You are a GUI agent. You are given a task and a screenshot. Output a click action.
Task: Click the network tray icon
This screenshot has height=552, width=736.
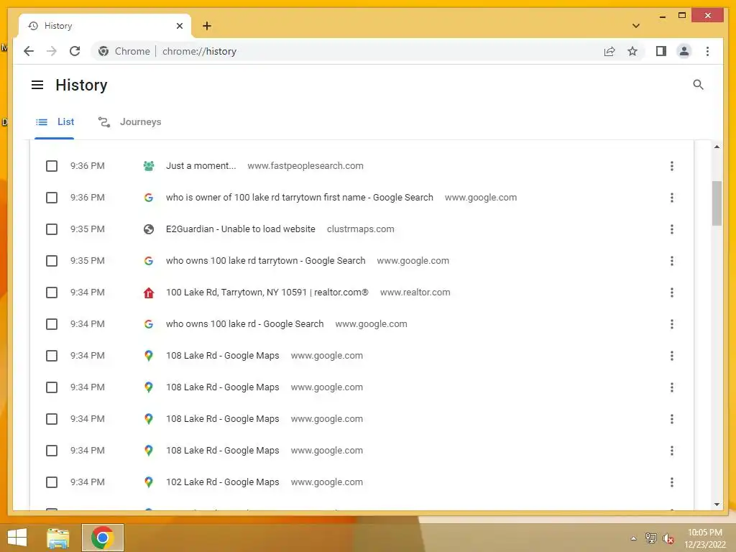[651, 538]
